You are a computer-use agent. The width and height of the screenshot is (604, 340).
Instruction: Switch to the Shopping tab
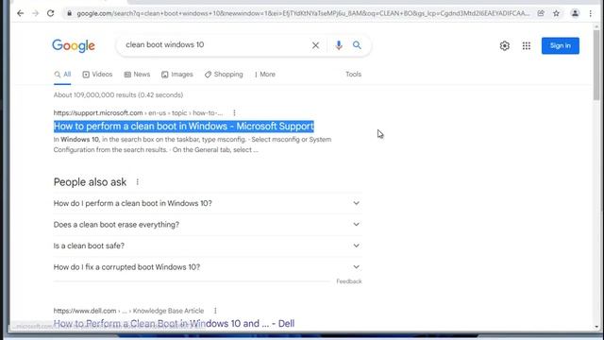coord(224,75)
